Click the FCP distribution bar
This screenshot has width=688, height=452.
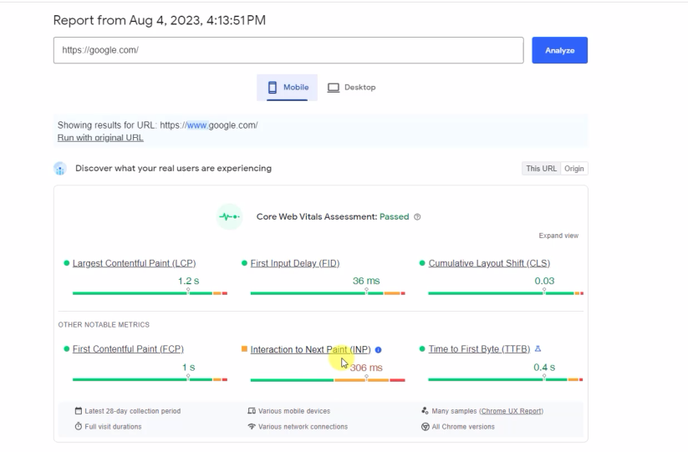pos(150,379)
